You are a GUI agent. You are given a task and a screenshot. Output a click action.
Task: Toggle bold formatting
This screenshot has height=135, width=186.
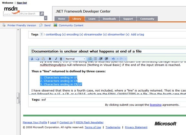click(x=50, y=59)
